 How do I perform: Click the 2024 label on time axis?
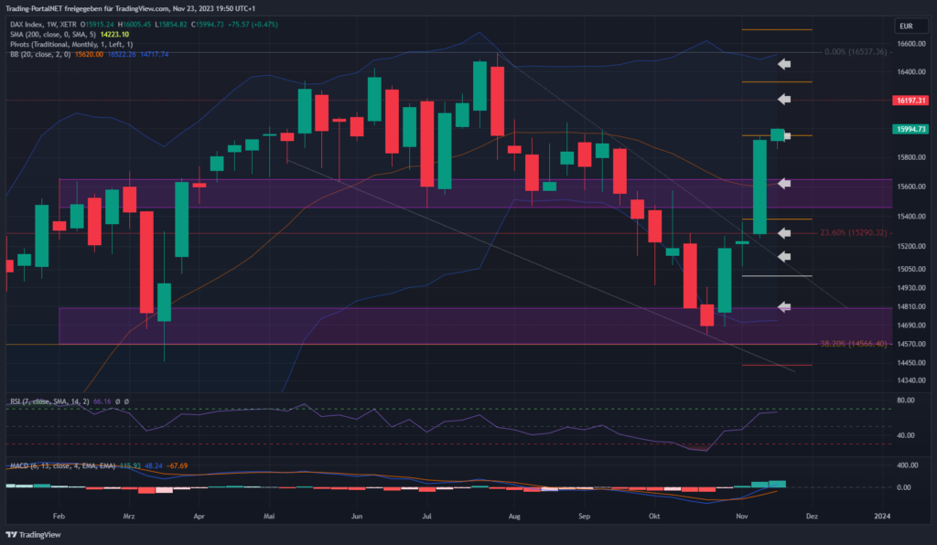tap(880, 516)
